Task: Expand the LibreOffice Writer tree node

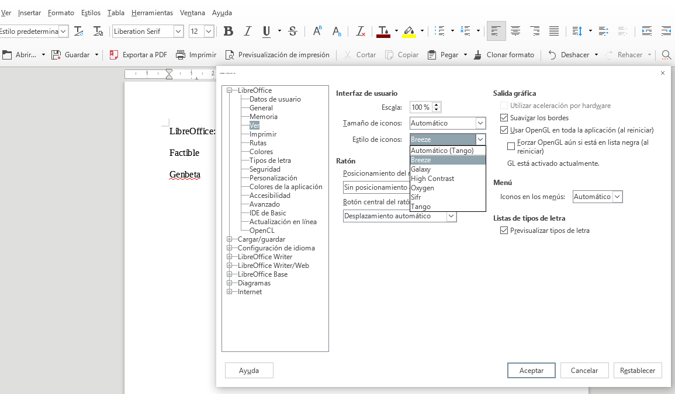Action: click(x=229, y=256)
